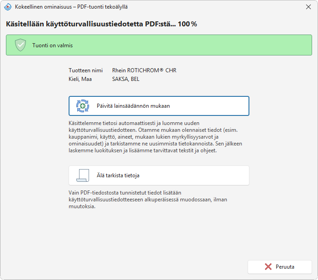Cancel the import with Peruuta
The image size is (318, 280).
[280, 267]
